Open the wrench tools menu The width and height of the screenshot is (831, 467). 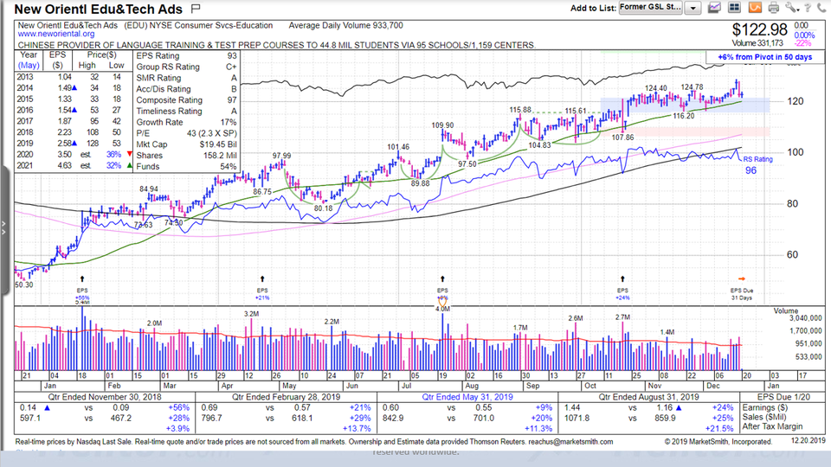[x=792, y=8]
